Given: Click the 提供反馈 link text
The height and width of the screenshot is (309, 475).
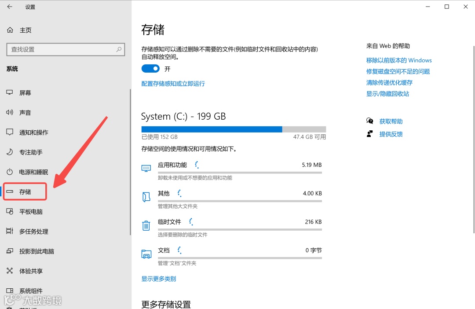Looking at the screenshot, I should coord(391,134).
